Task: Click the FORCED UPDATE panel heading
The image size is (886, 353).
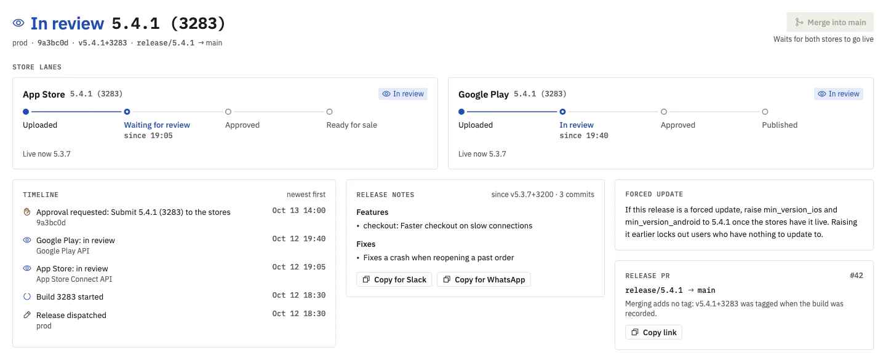Action: click(x=654, y=195)
